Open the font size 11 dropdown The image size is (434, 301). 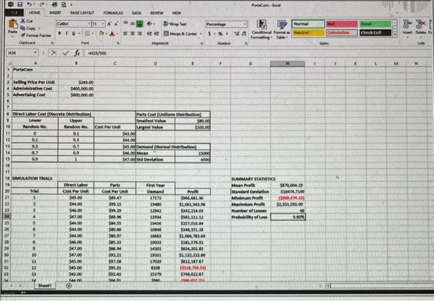pos(103,24)
